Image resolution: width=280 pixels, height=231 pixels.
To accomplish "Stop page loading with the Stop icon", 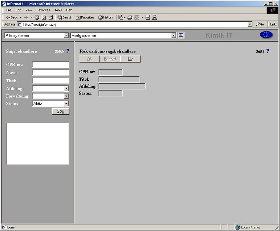I will (x=37, y=17).
